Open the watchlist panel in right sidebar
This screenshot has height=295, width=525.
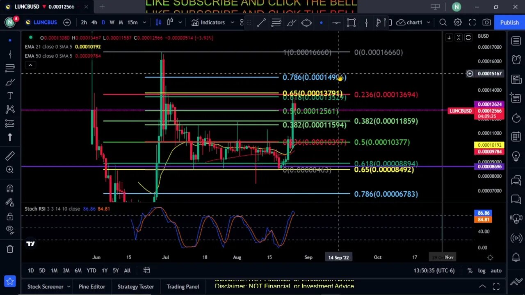(516, 41)
